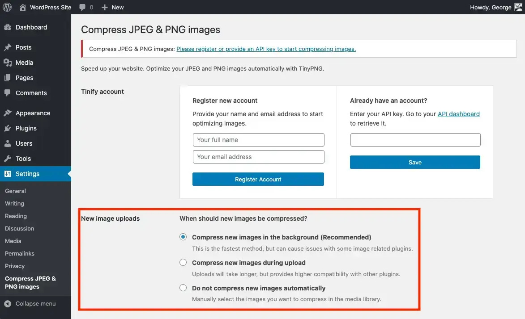This screenshot has width=525, height=319.
Task: Click the Posts pushpin icon
Action: point(8,47)
